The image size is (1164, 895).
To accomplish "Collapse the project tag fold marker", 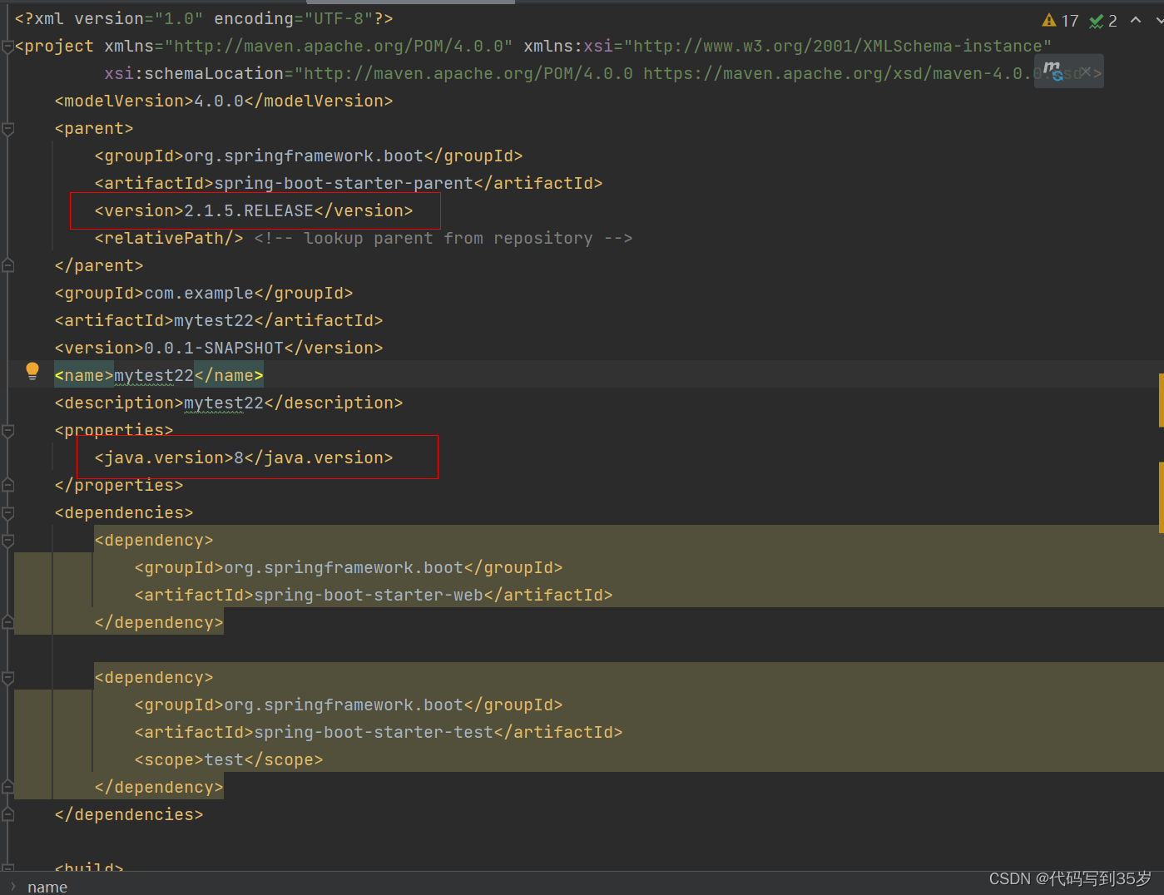I will coord(7,47).
